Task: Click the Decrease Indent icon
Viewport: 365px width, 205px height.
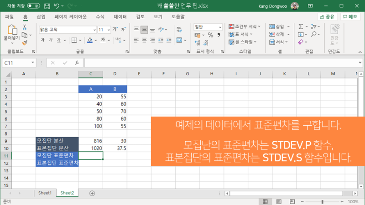Action: (161, 40)
